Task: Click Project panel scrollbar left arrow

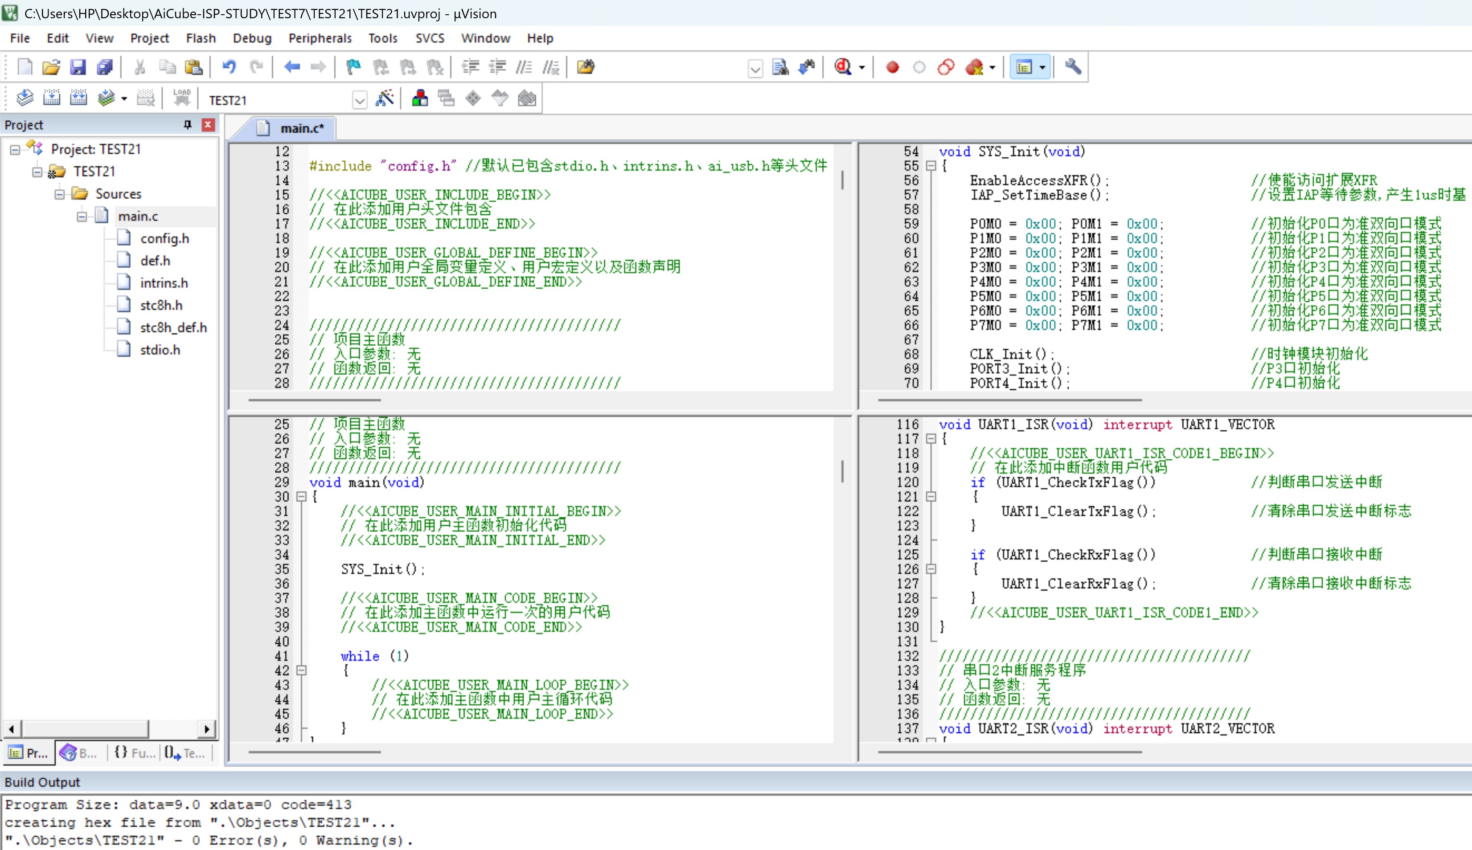Action: click(x=12, y=728)
